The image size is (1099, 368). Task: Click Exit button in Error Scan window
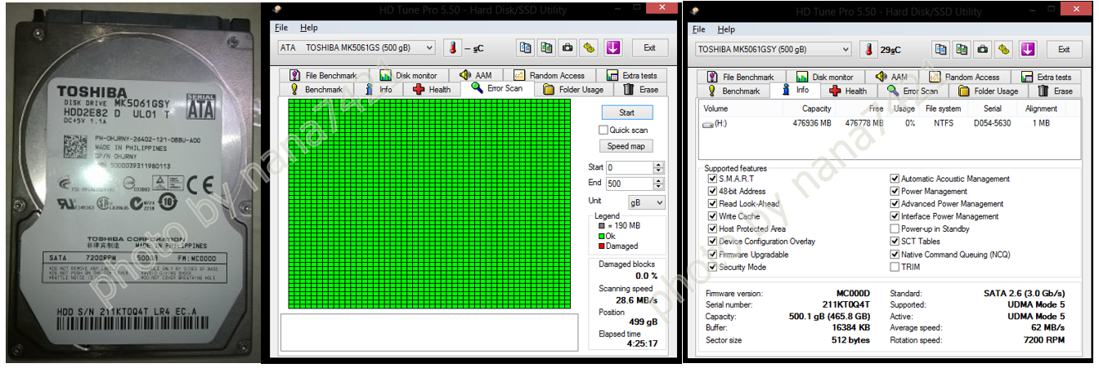[x=650, y=48]
